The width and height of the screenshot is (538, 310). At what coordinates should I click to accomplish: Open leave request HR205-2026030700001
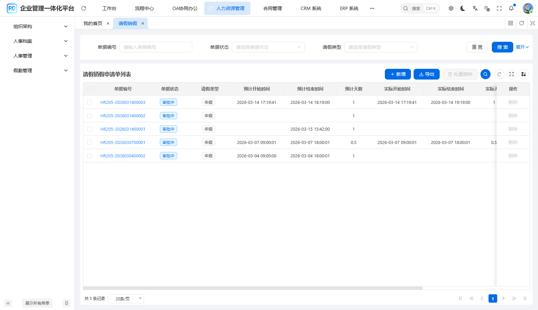[123, 142]
